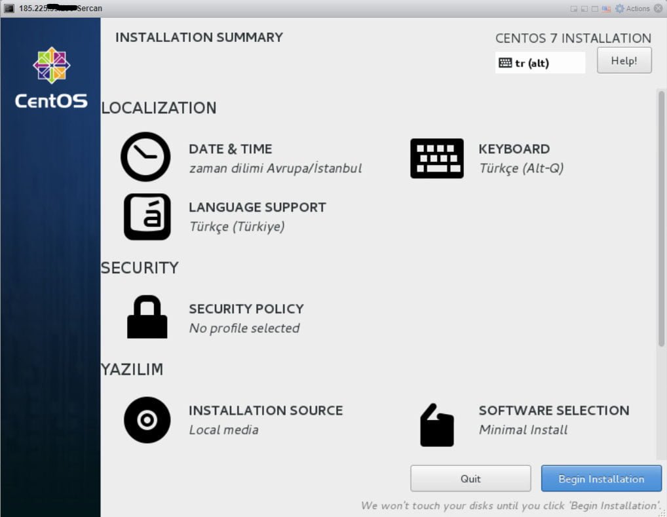This screenshot has width=667, height=517.
Task: Click the US flag icon in title bar
Action: coord(606,9)
